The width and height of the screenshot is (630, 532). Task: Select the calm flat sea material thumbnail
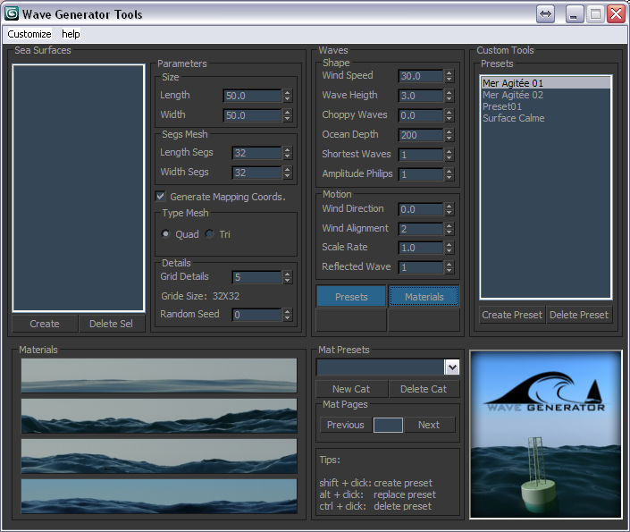click(x=159, y=376)
